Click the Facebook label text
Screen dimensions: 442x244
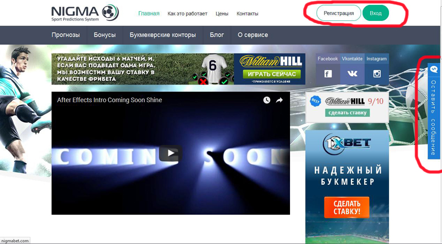[328, 59]
